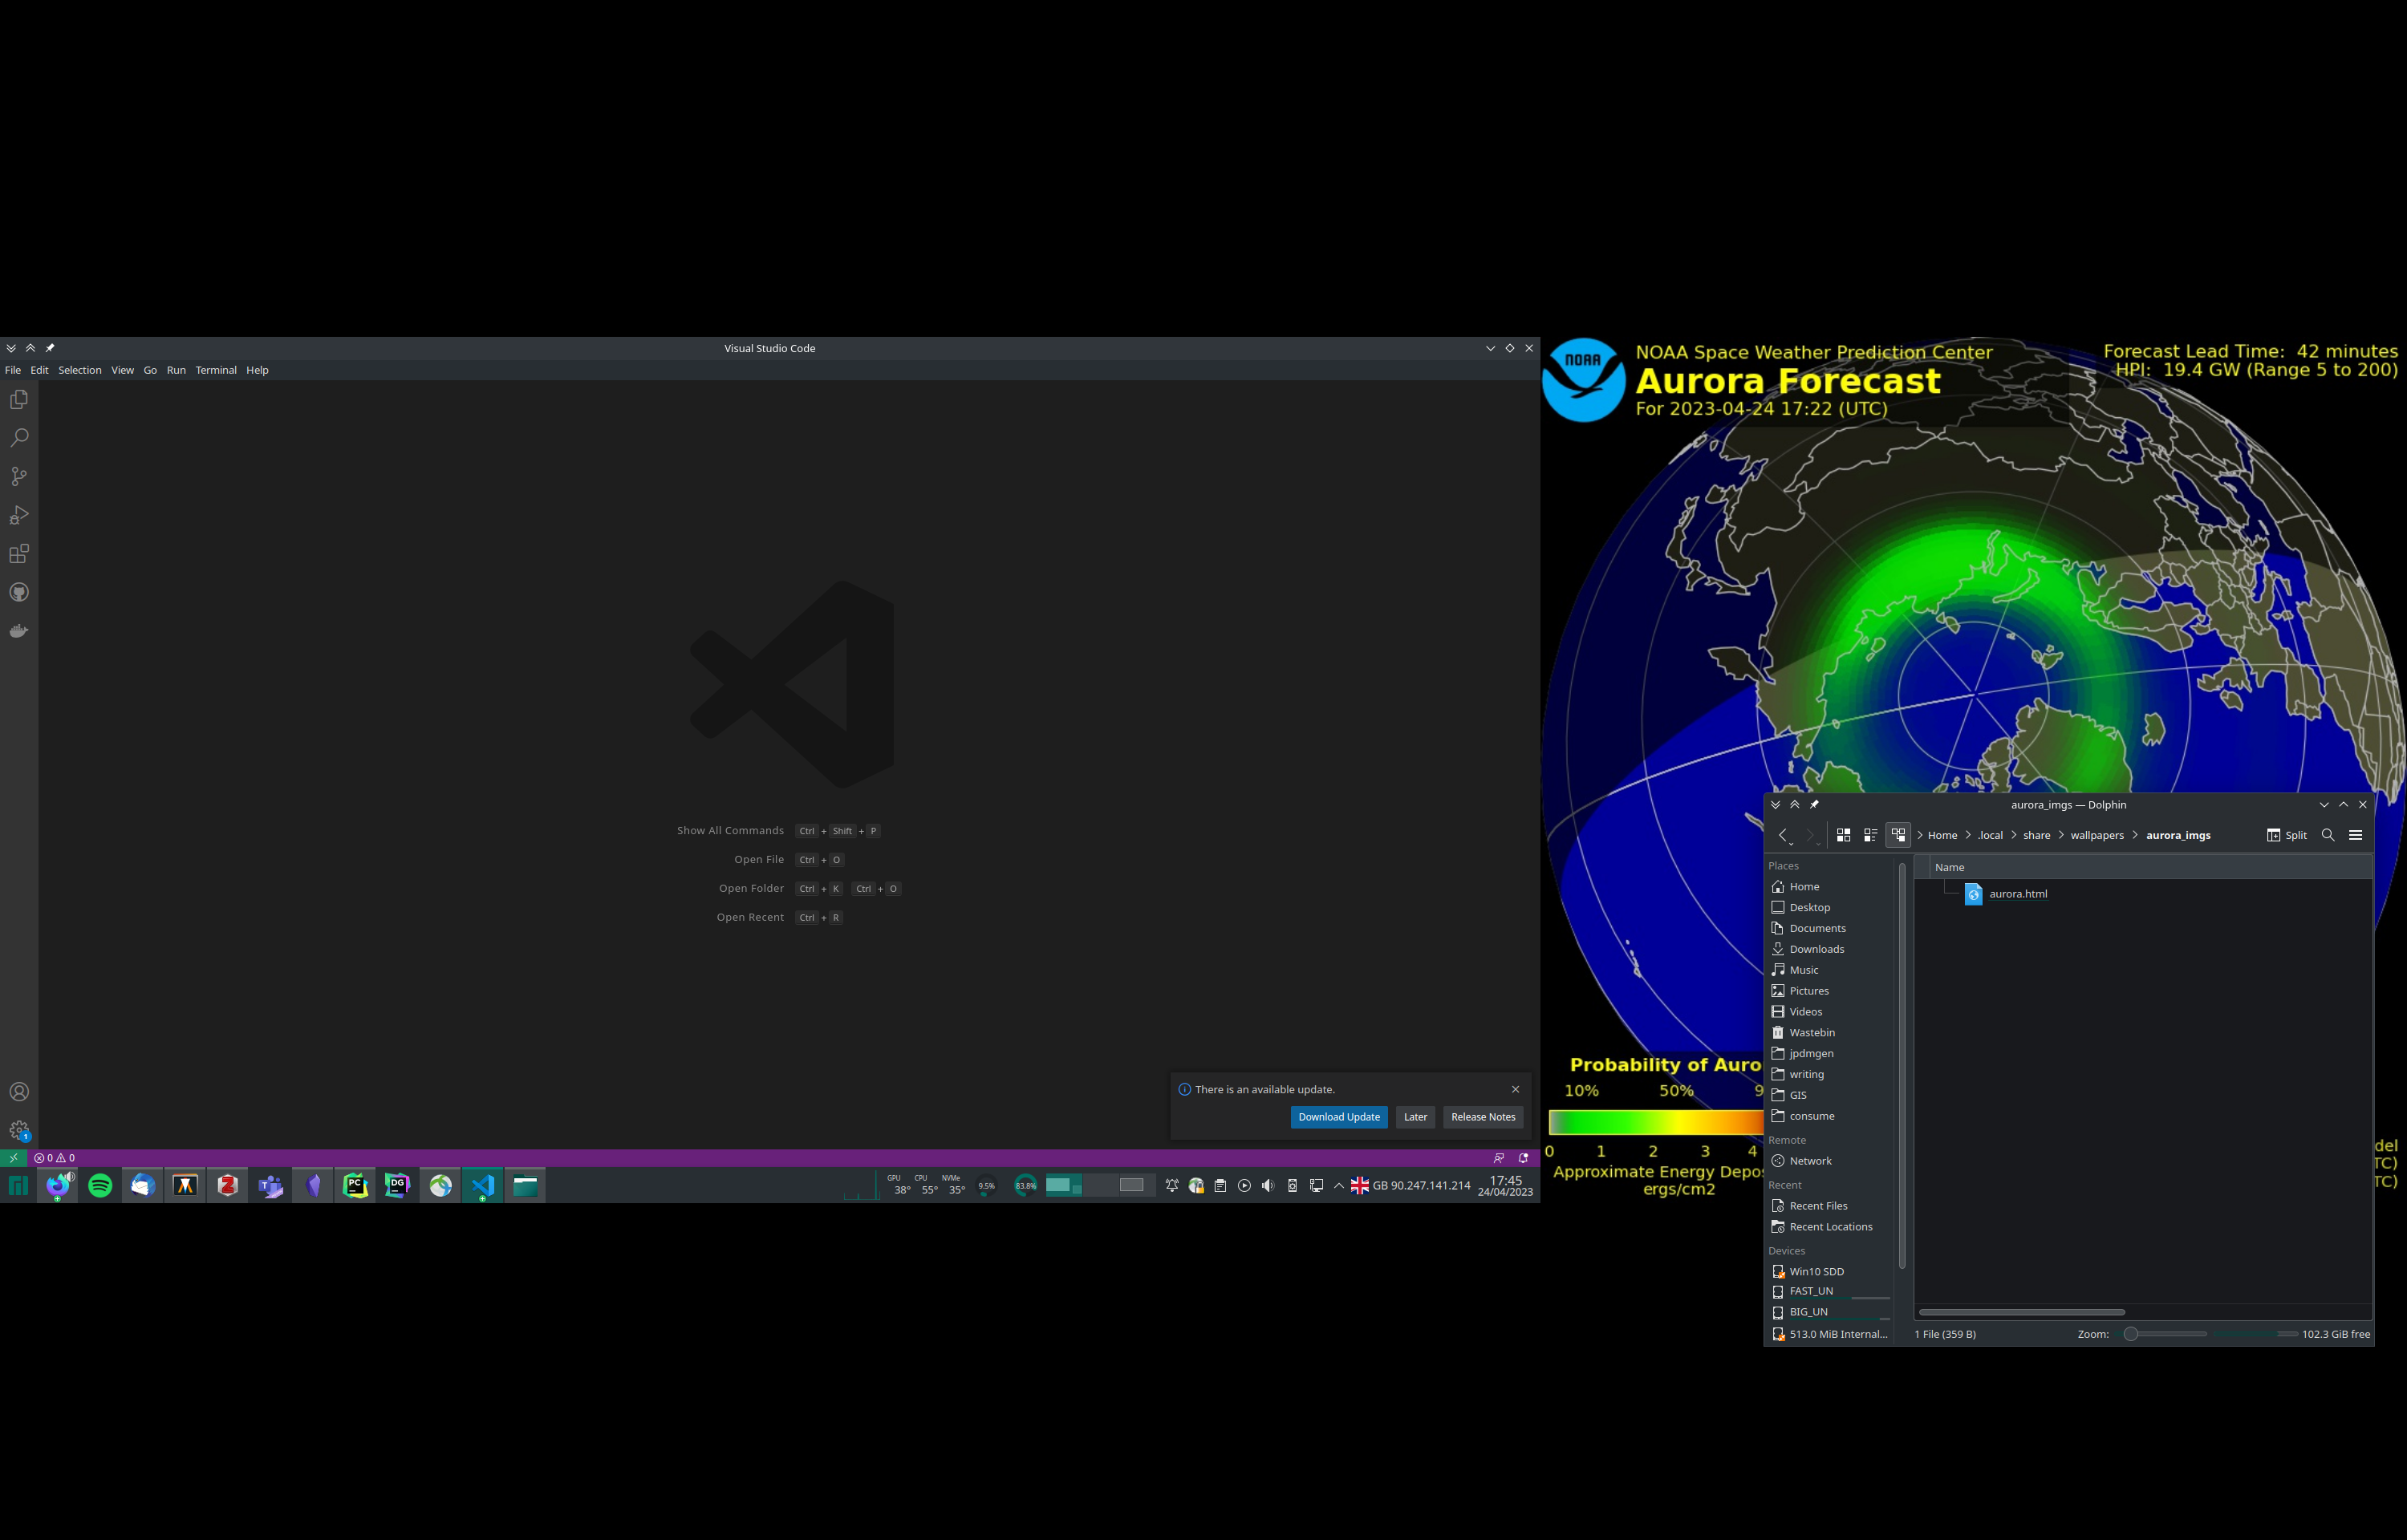
Task: Switch Dolphin to compact details view
Action: [x=1870, y=835]
